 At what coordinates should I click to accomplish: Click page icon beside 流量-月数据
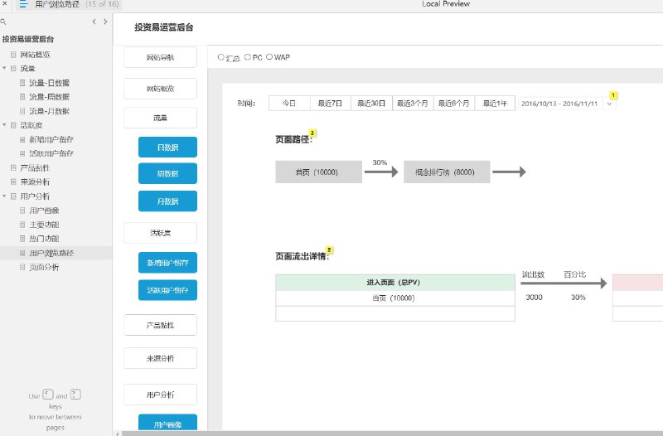tap(22, 111)
